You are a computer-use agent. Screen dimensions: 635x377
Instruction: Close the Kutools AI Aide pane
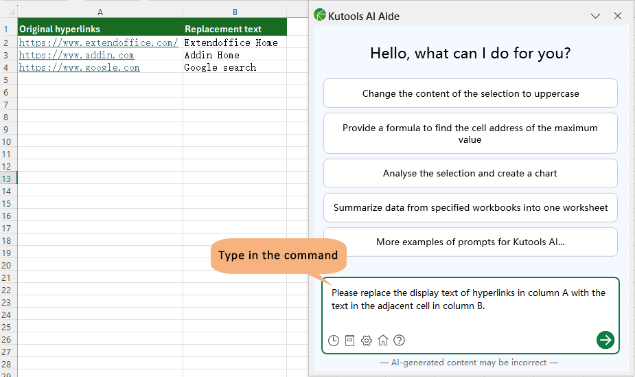[x=618, y=16]
